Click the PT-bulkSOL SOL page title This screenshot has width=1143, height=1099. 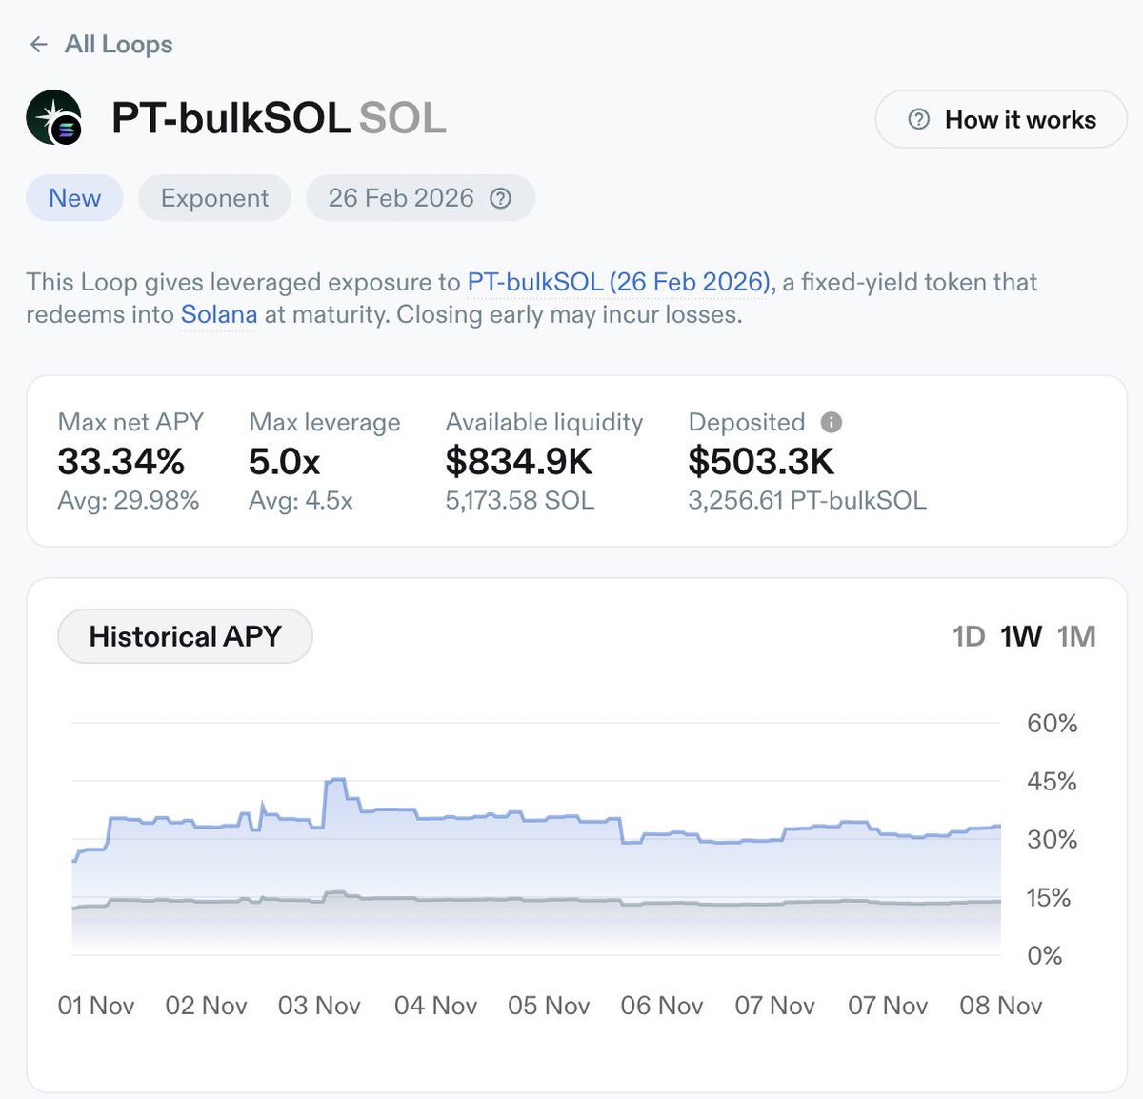pyautogui.click(x=278, y=118)
